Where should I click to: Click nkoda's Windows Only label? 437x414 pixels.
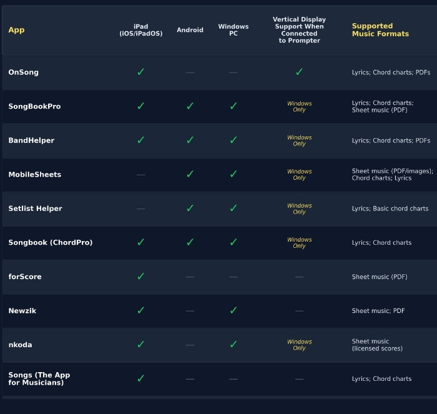pos(299,345)
